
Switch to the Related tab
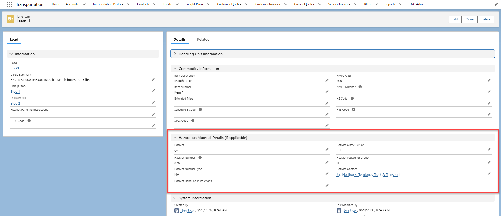203,39
